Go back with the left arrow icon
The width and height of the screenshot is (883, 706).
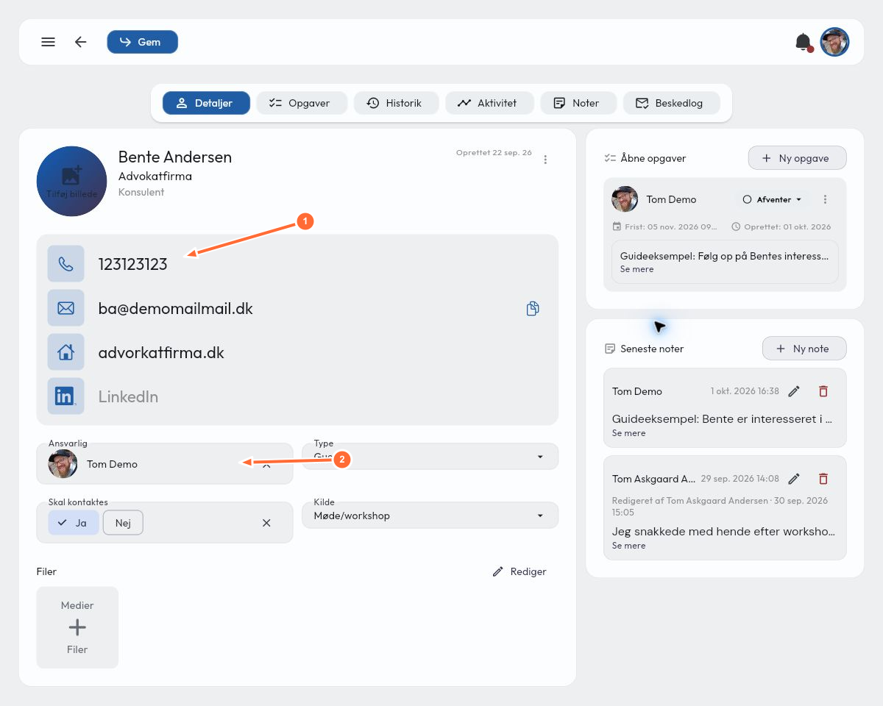pos(81,42)
